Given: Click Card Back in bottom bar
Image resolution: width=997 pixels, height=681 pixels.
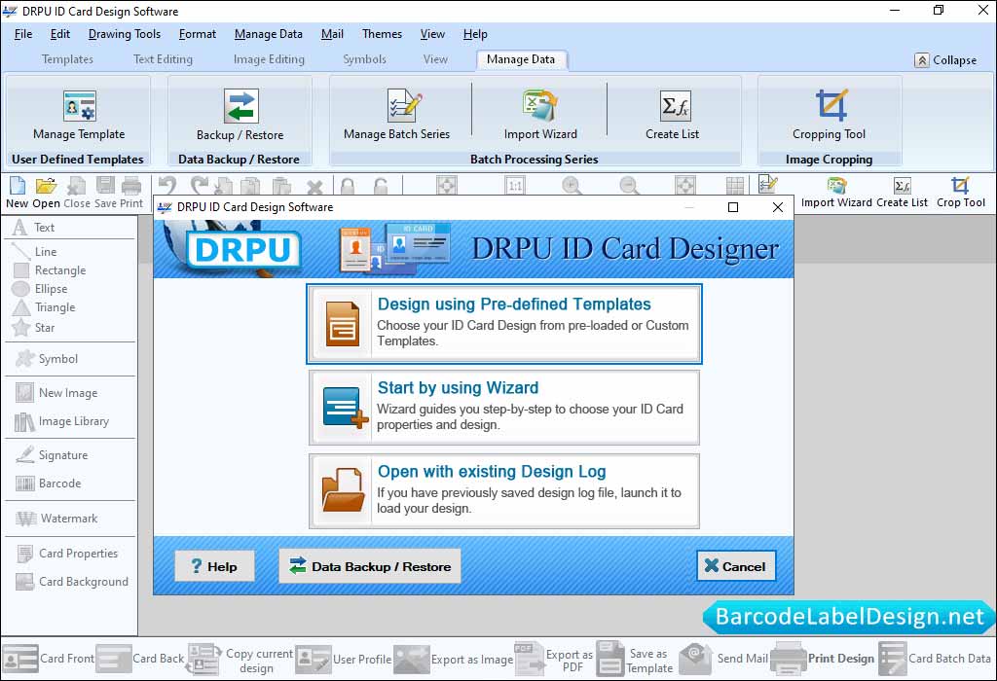Looking at the screenshot, I should tap(140, 659).
